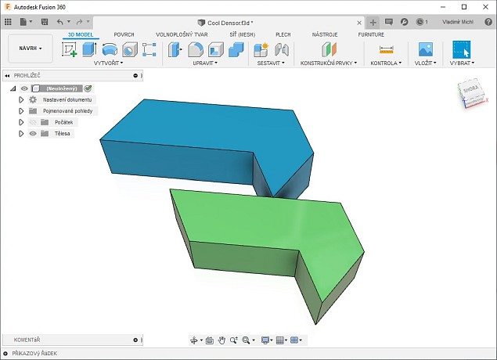Image resolution: width=497 pixels, height=360 pixels.
Task: Click the Fillet tool icon under Upravit
Action: (x=196, y=49)
